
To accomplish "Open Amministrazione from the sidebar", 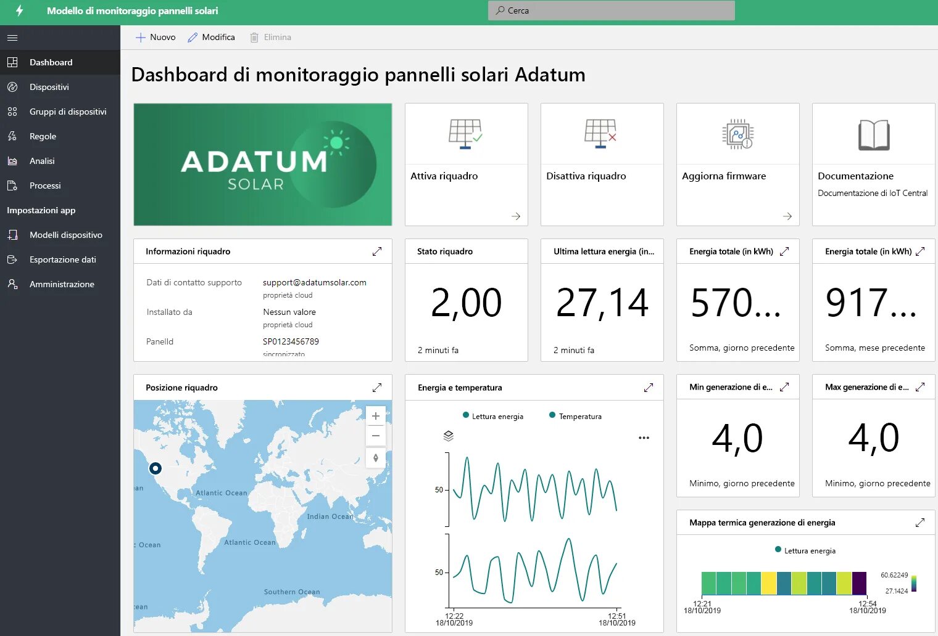I will click(61, 284).
